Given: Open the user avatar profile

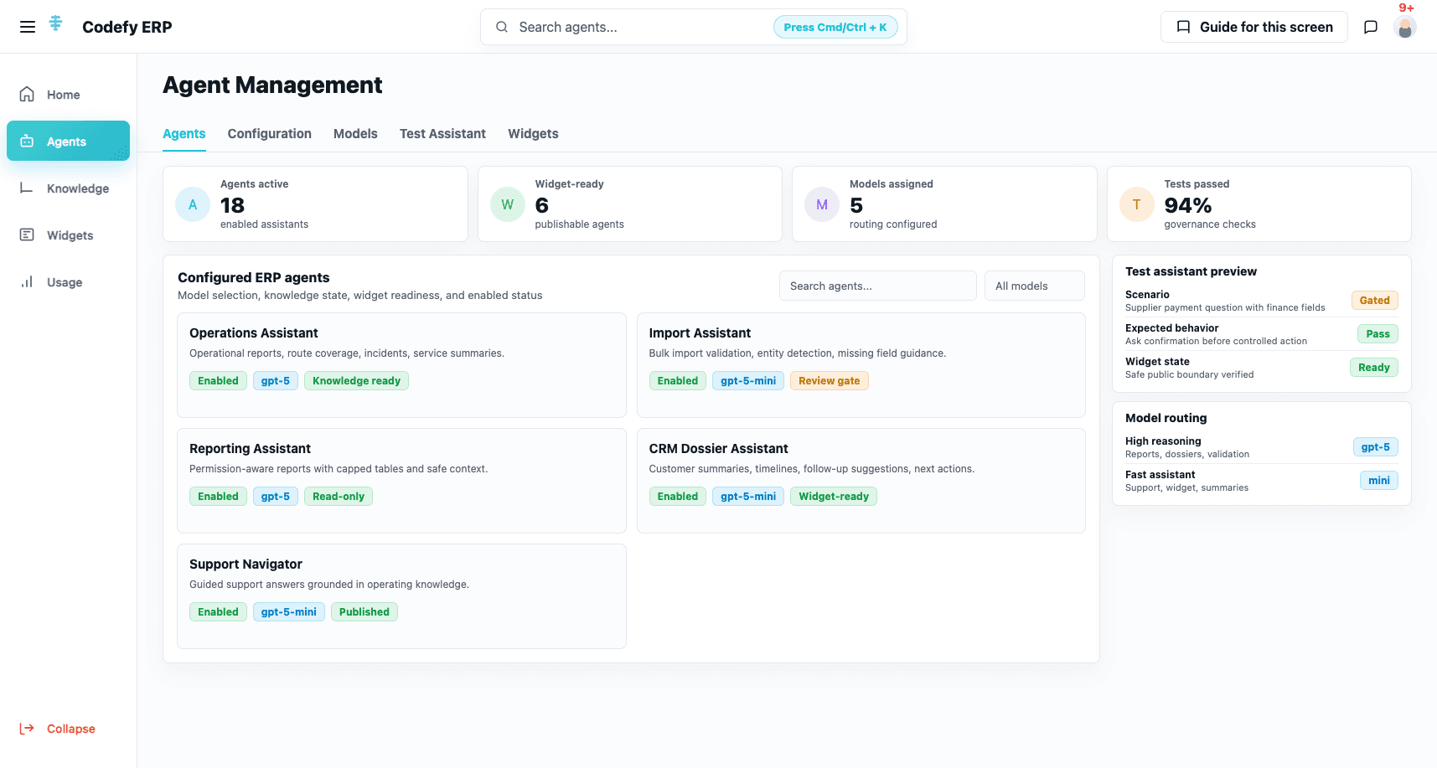Looking at the screenshot, I should 1405,28.
